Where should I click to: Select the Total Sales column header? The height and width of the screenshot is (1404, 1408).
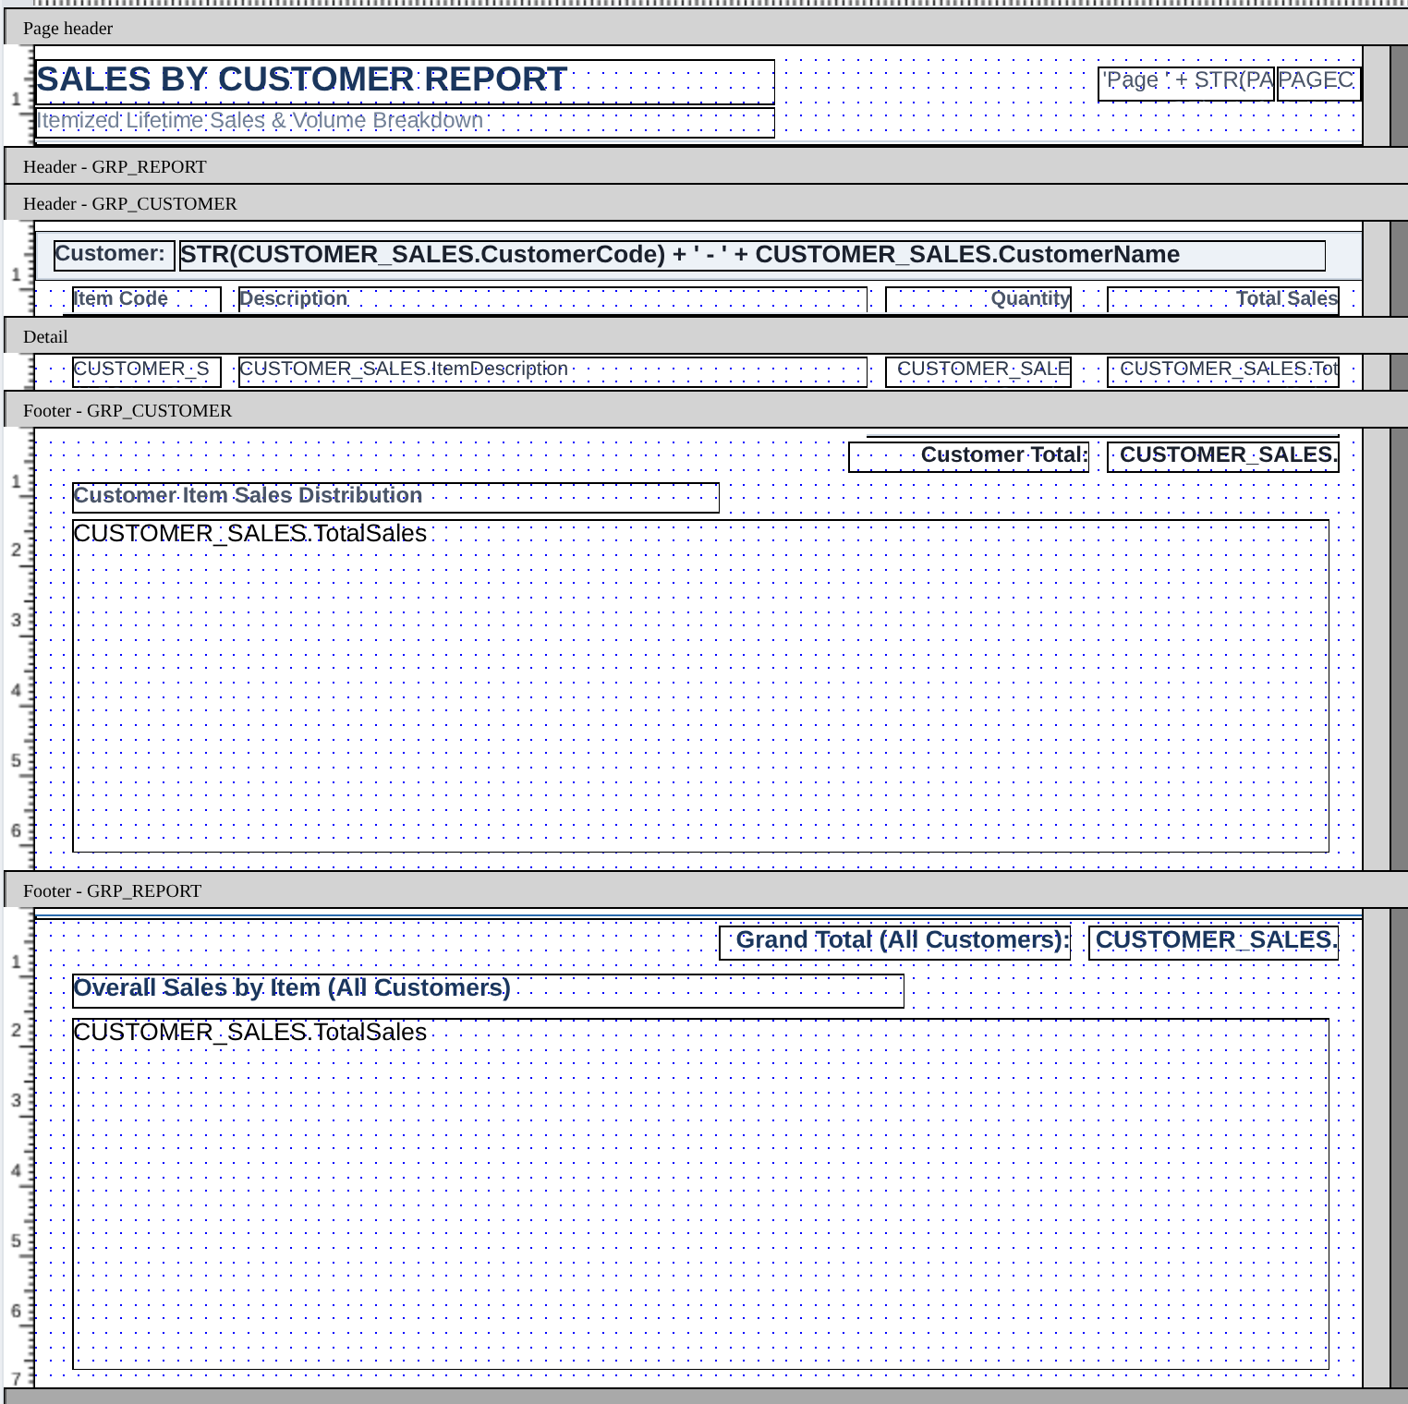(x=1223, y=300)
